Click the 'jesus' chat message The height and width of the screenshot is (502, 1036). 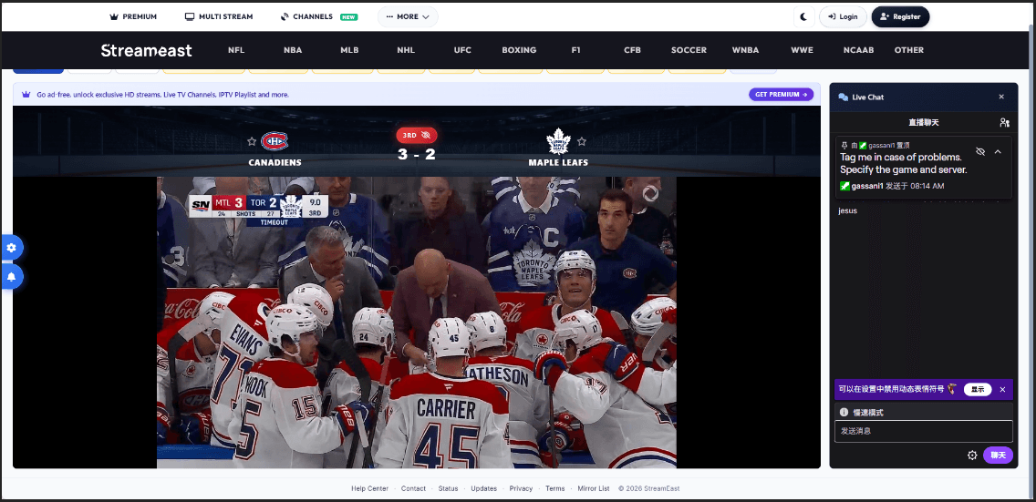point(848,211)
